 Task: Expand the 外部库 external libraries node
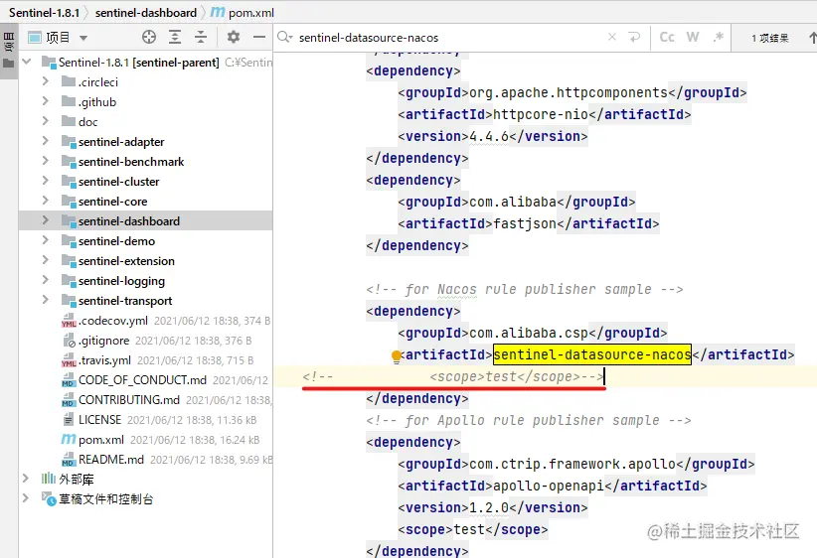coord(25,479)
